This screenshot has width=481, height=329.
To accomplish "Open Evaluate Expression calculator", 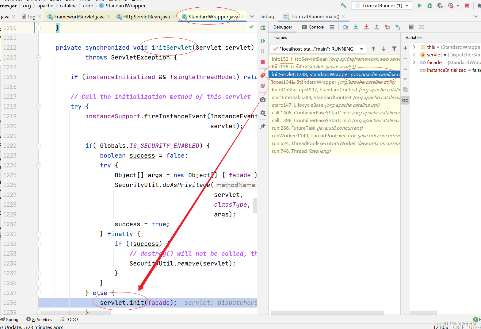I will (411, 27).
